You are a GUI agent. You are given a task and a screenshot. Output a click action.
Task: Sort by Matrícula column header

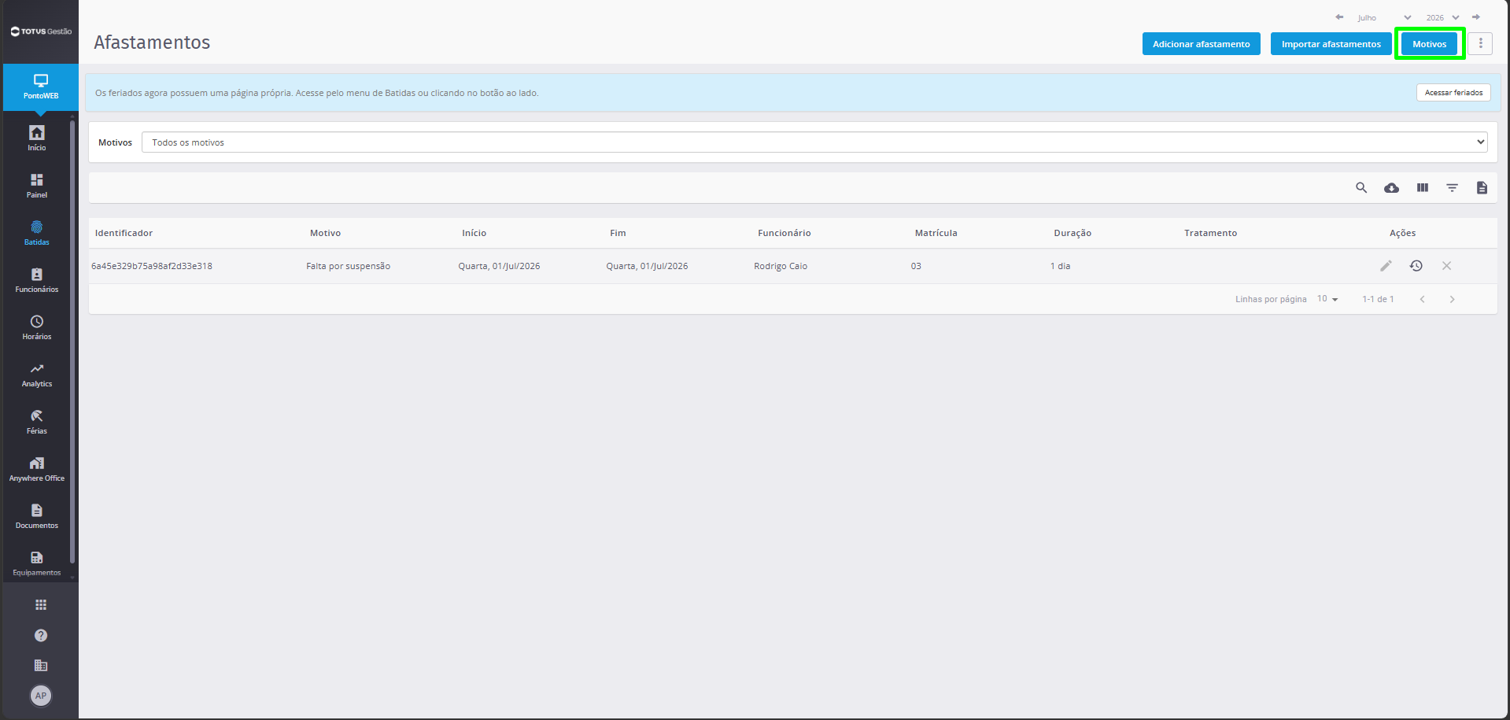click(x=936, y=233)
